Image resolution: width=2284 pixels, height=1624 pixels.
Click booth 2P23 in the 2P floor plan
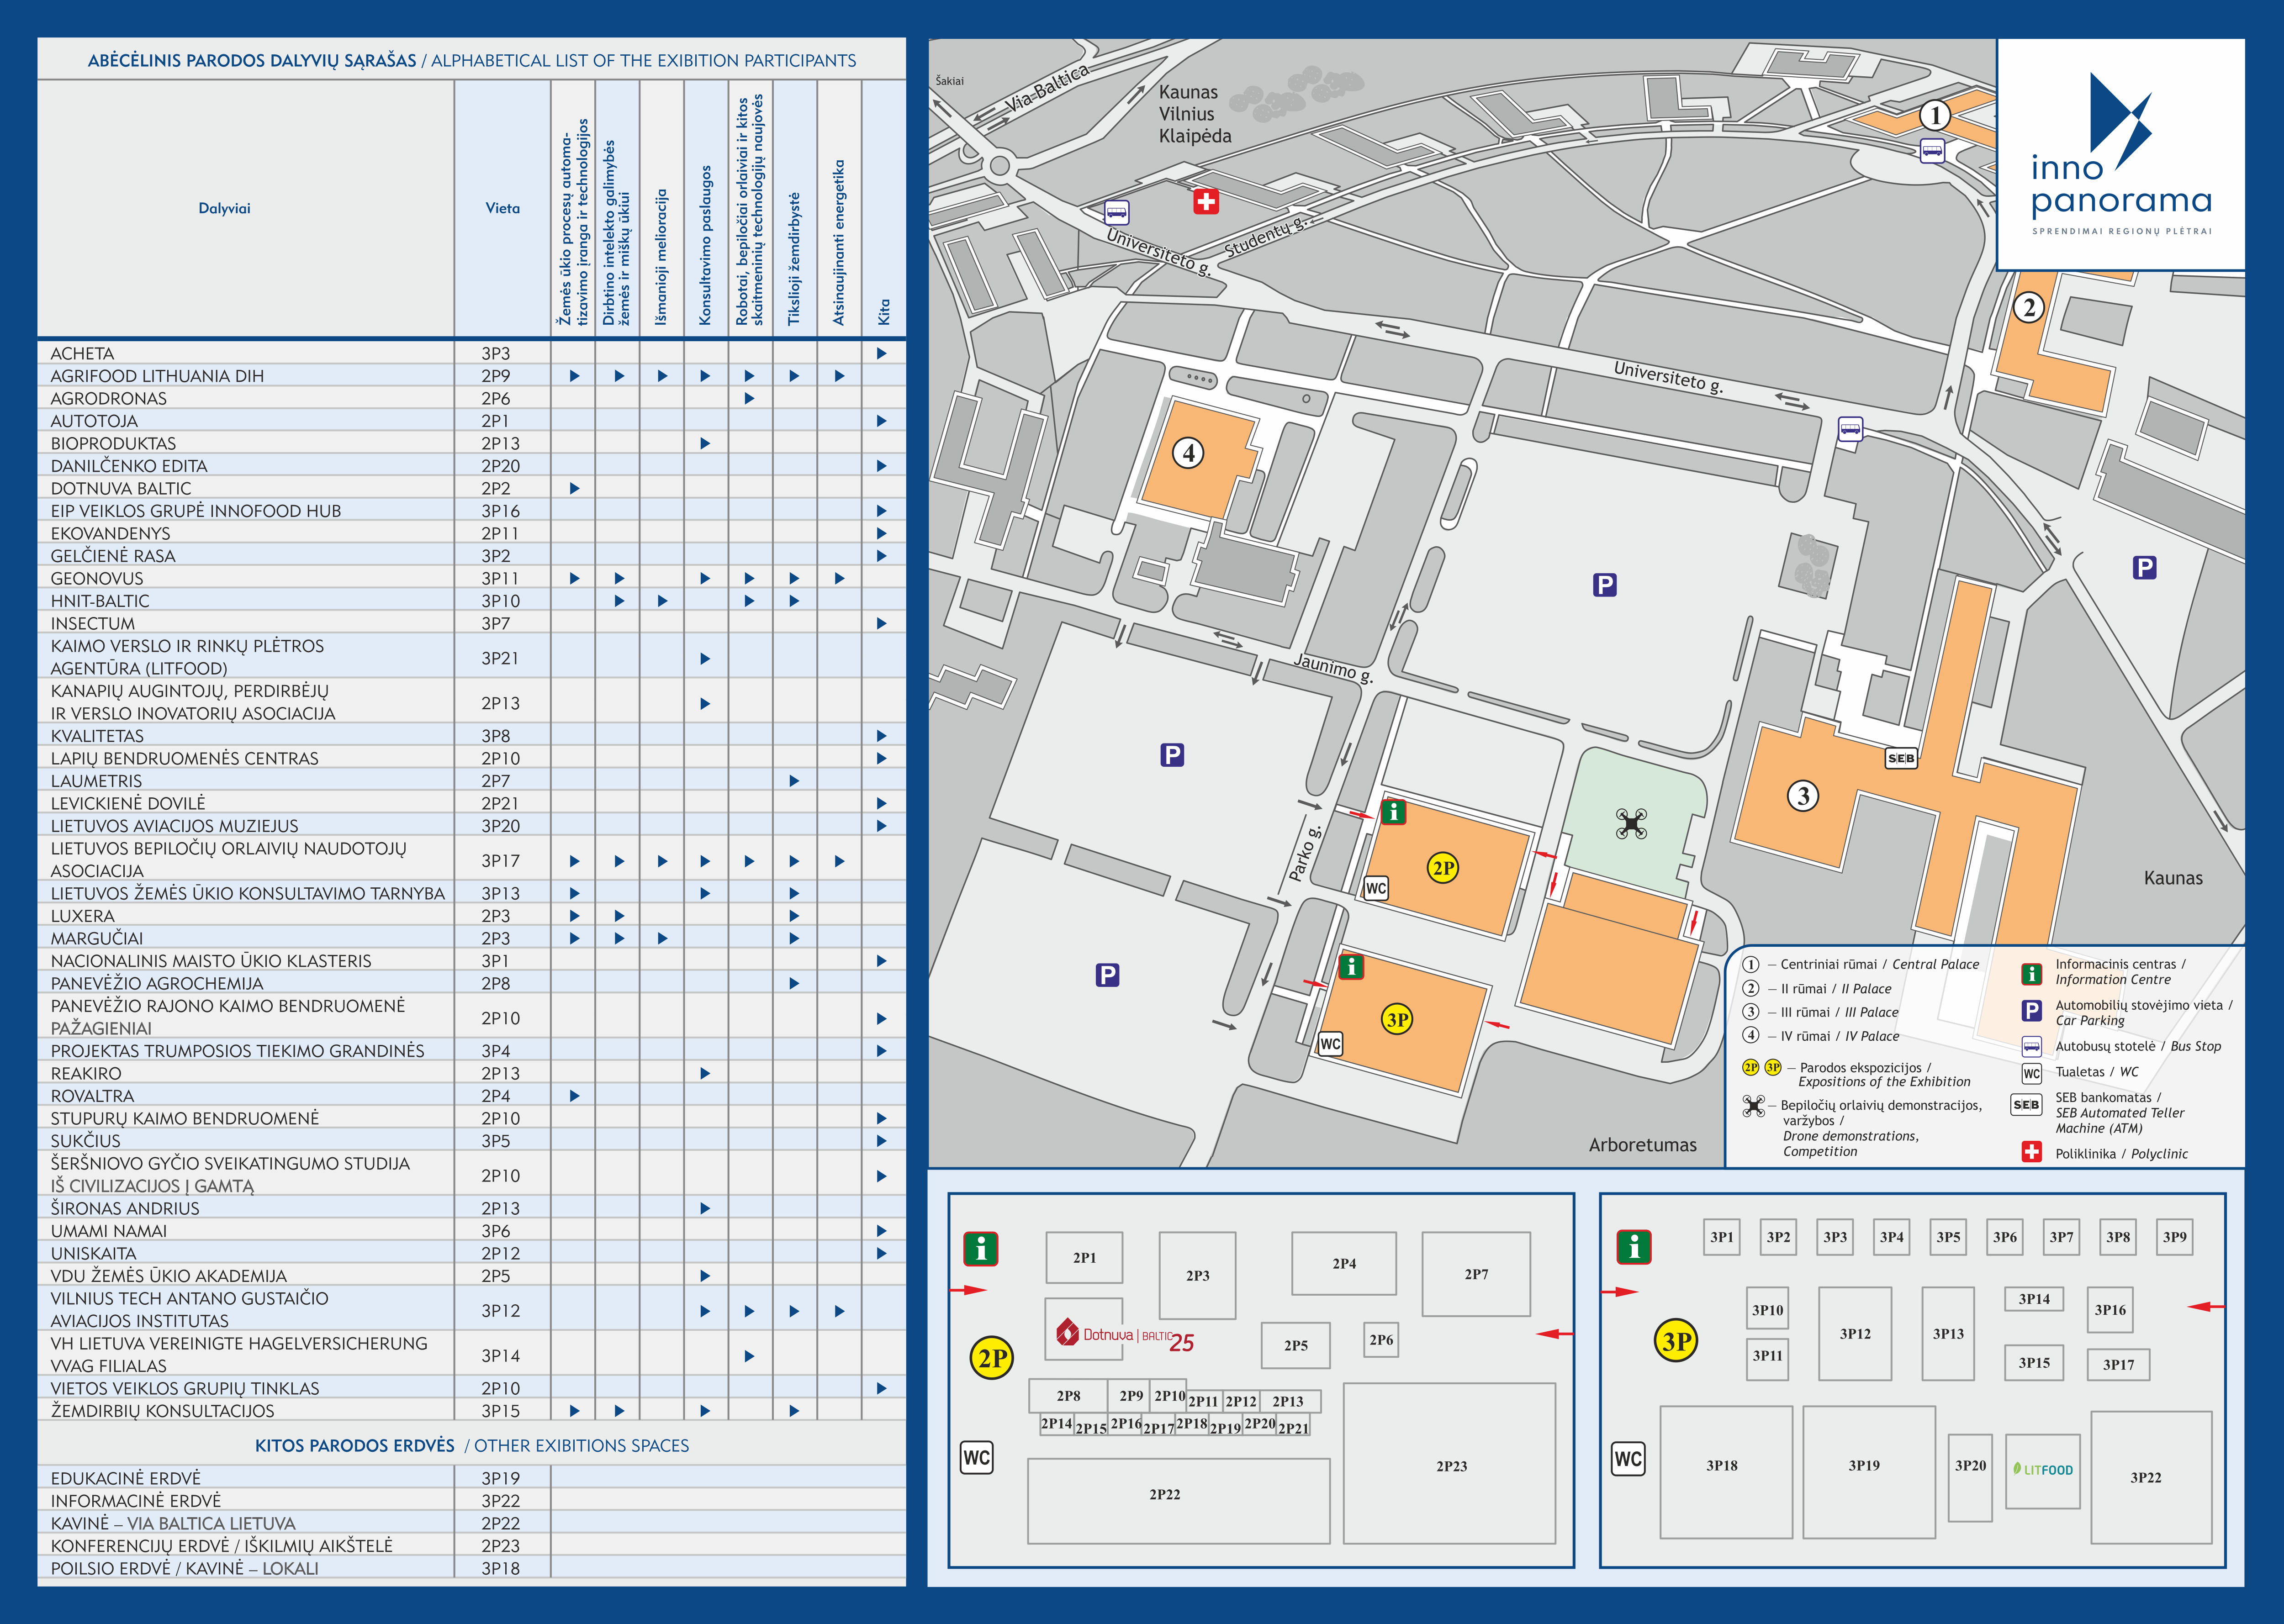point(1450,1463)
